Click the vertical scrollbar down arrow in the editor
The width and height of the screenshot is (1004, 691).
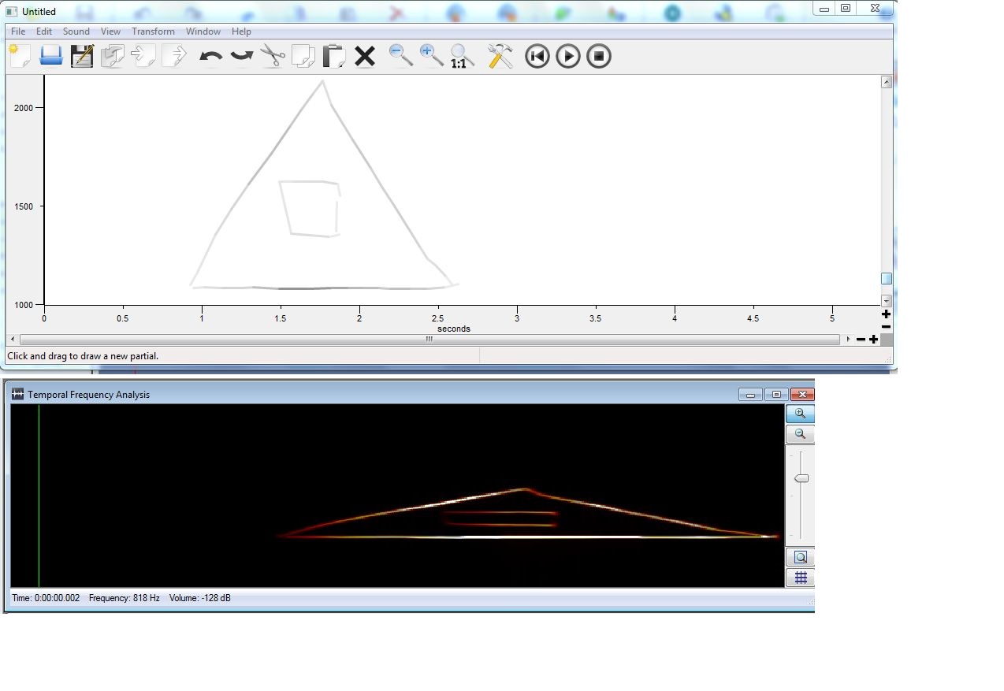click(887, 301)
